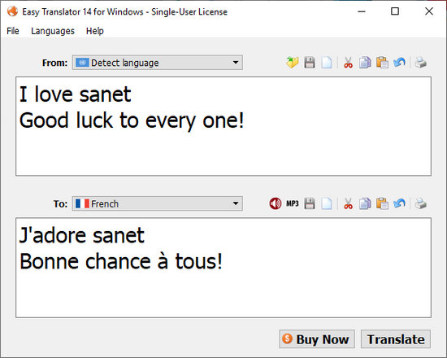Click the Buy Now button
447x358 pixels.
pyautogui.click(x=317, y=339)
